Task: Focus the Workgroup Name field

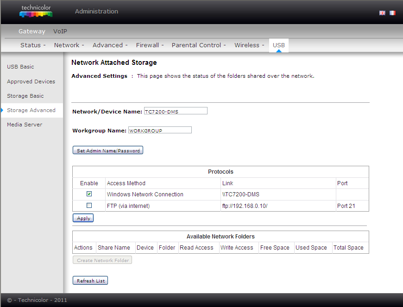Action: coord(160,130)
